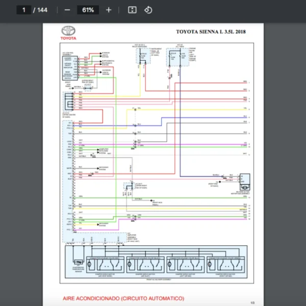Click the Toyota logo on the page

(68, 31)
